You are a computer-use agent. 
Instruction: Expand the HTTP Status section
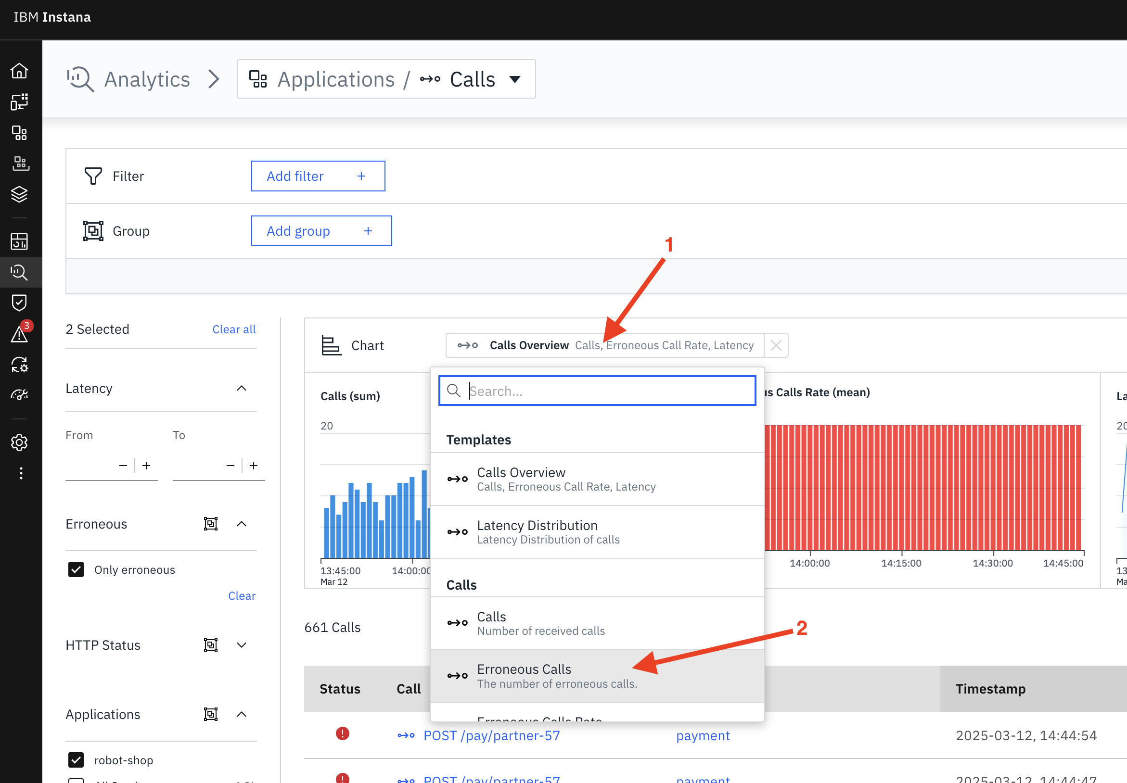[x=241, y=644]
